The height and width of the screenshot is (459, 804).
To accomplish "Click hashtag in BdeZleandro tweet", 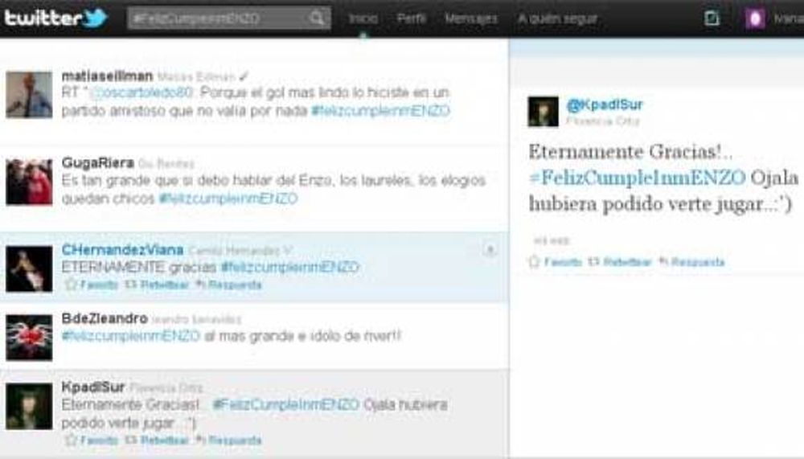I will tap(130, 336).
